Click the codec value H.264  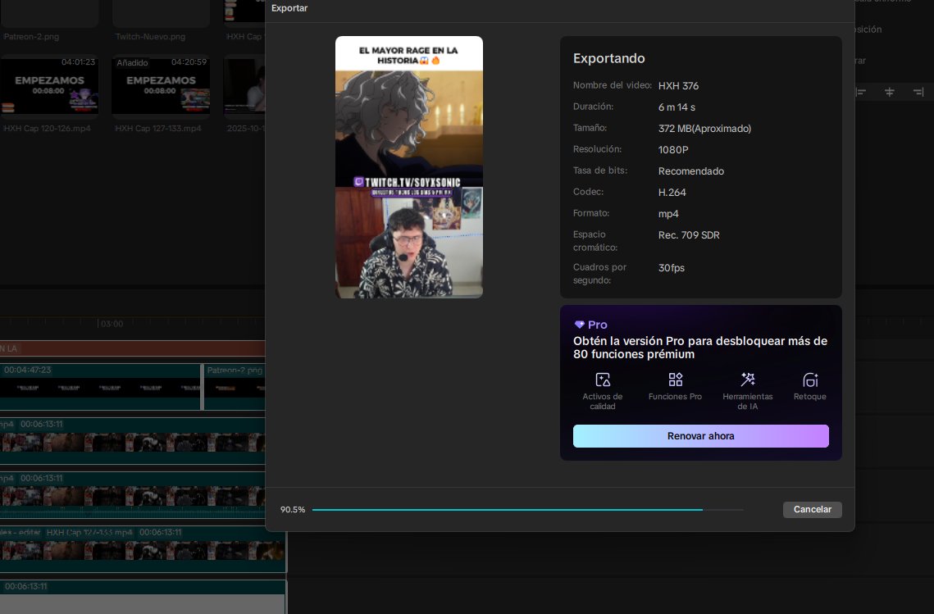click(672, 193)
